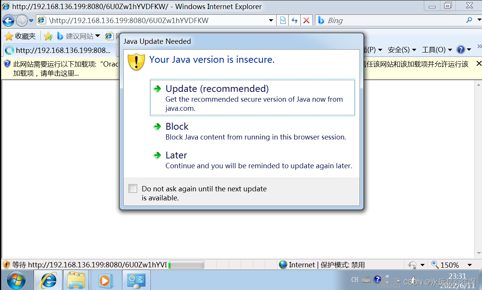The height and width of the screenshot is (290, 482).
Task: Select the loading page tab
Action: click(59, 50)
